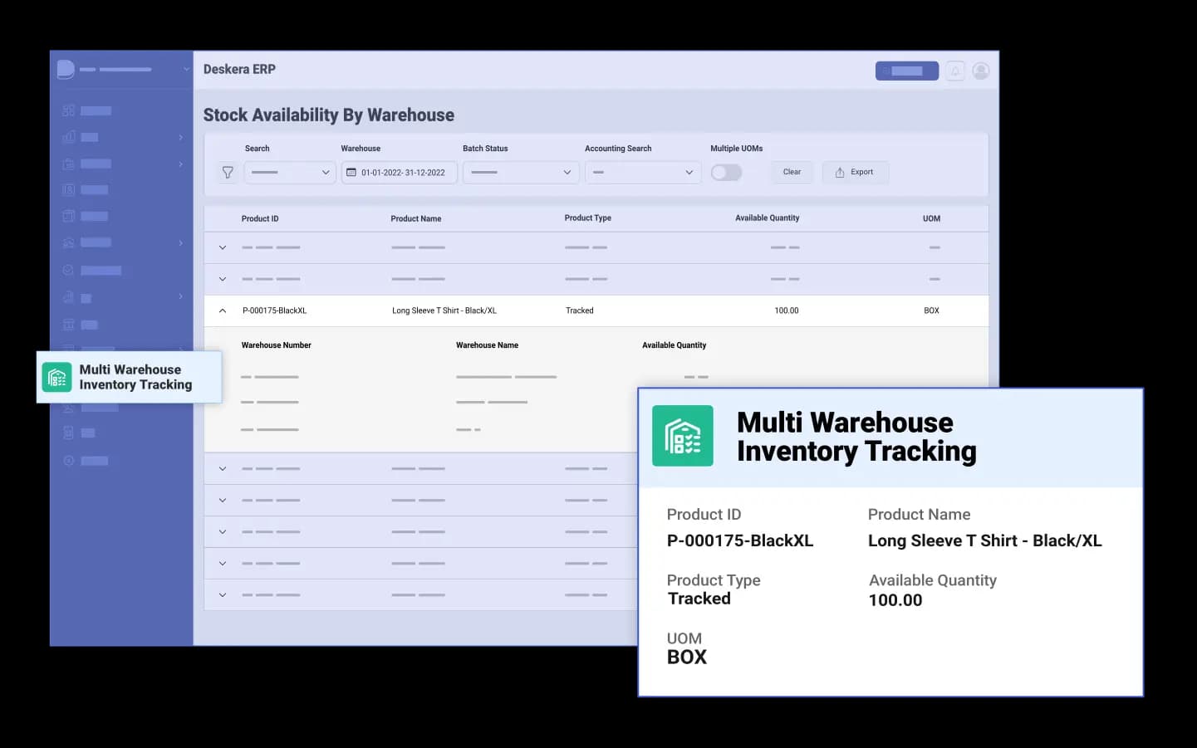The height and width of the screenshot is (748, 1197).
Task: Click P-000175-BlackXL on the detail card
Action: pos(740,540)
